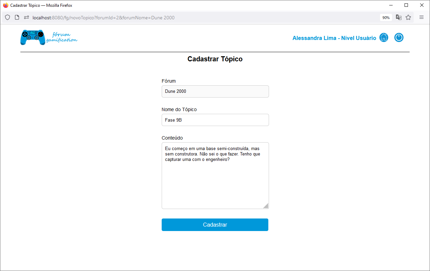Viewport: 430px width, 271px height.
Task: Open site permissions icon in address bar
Action: point(26,17)
